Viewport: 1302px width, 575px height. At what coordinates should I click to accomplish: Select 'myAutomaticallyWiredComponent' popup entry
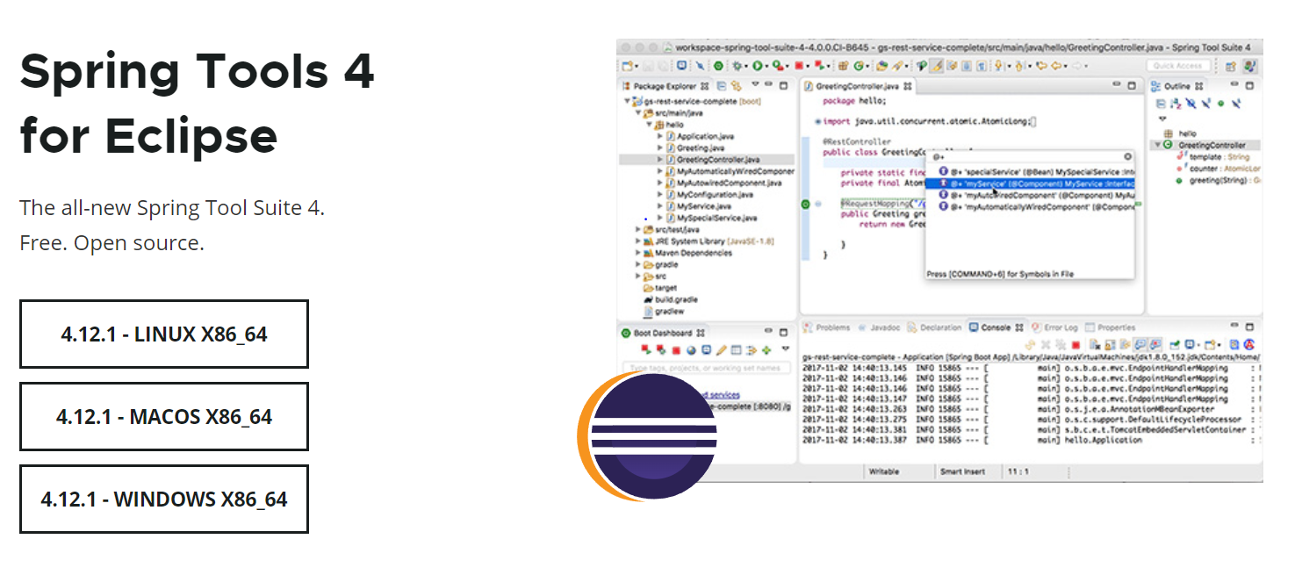[x=1036, y=206]
